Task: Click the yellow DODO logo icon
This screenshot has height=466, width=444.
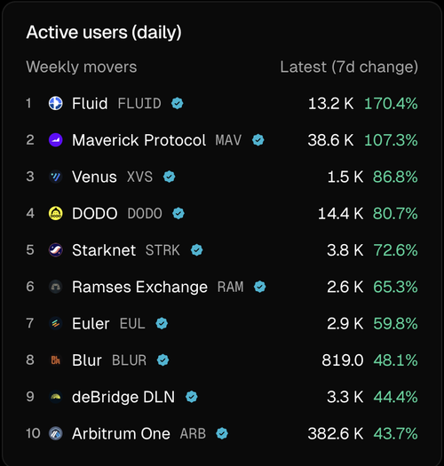Action: [56, 213]
